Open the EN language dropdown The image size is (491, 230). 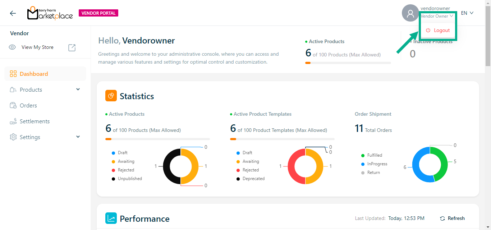(x=467, y=13)
